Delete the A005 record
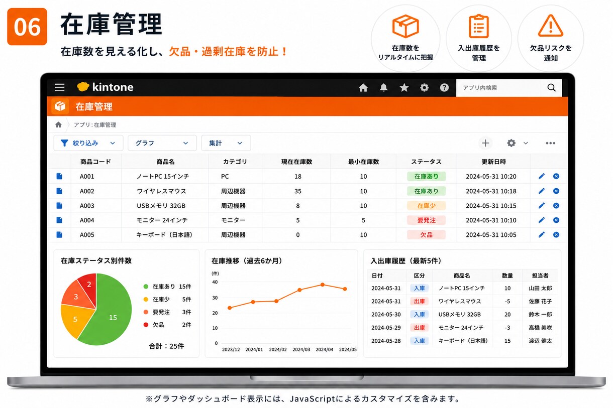 pos(556,234)
